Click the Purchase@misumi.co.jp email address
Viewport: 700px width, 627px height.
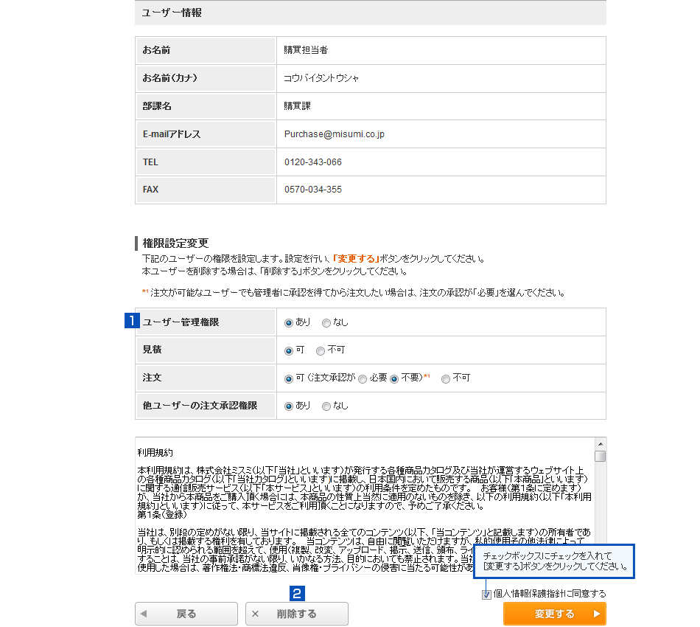[335, 134]
